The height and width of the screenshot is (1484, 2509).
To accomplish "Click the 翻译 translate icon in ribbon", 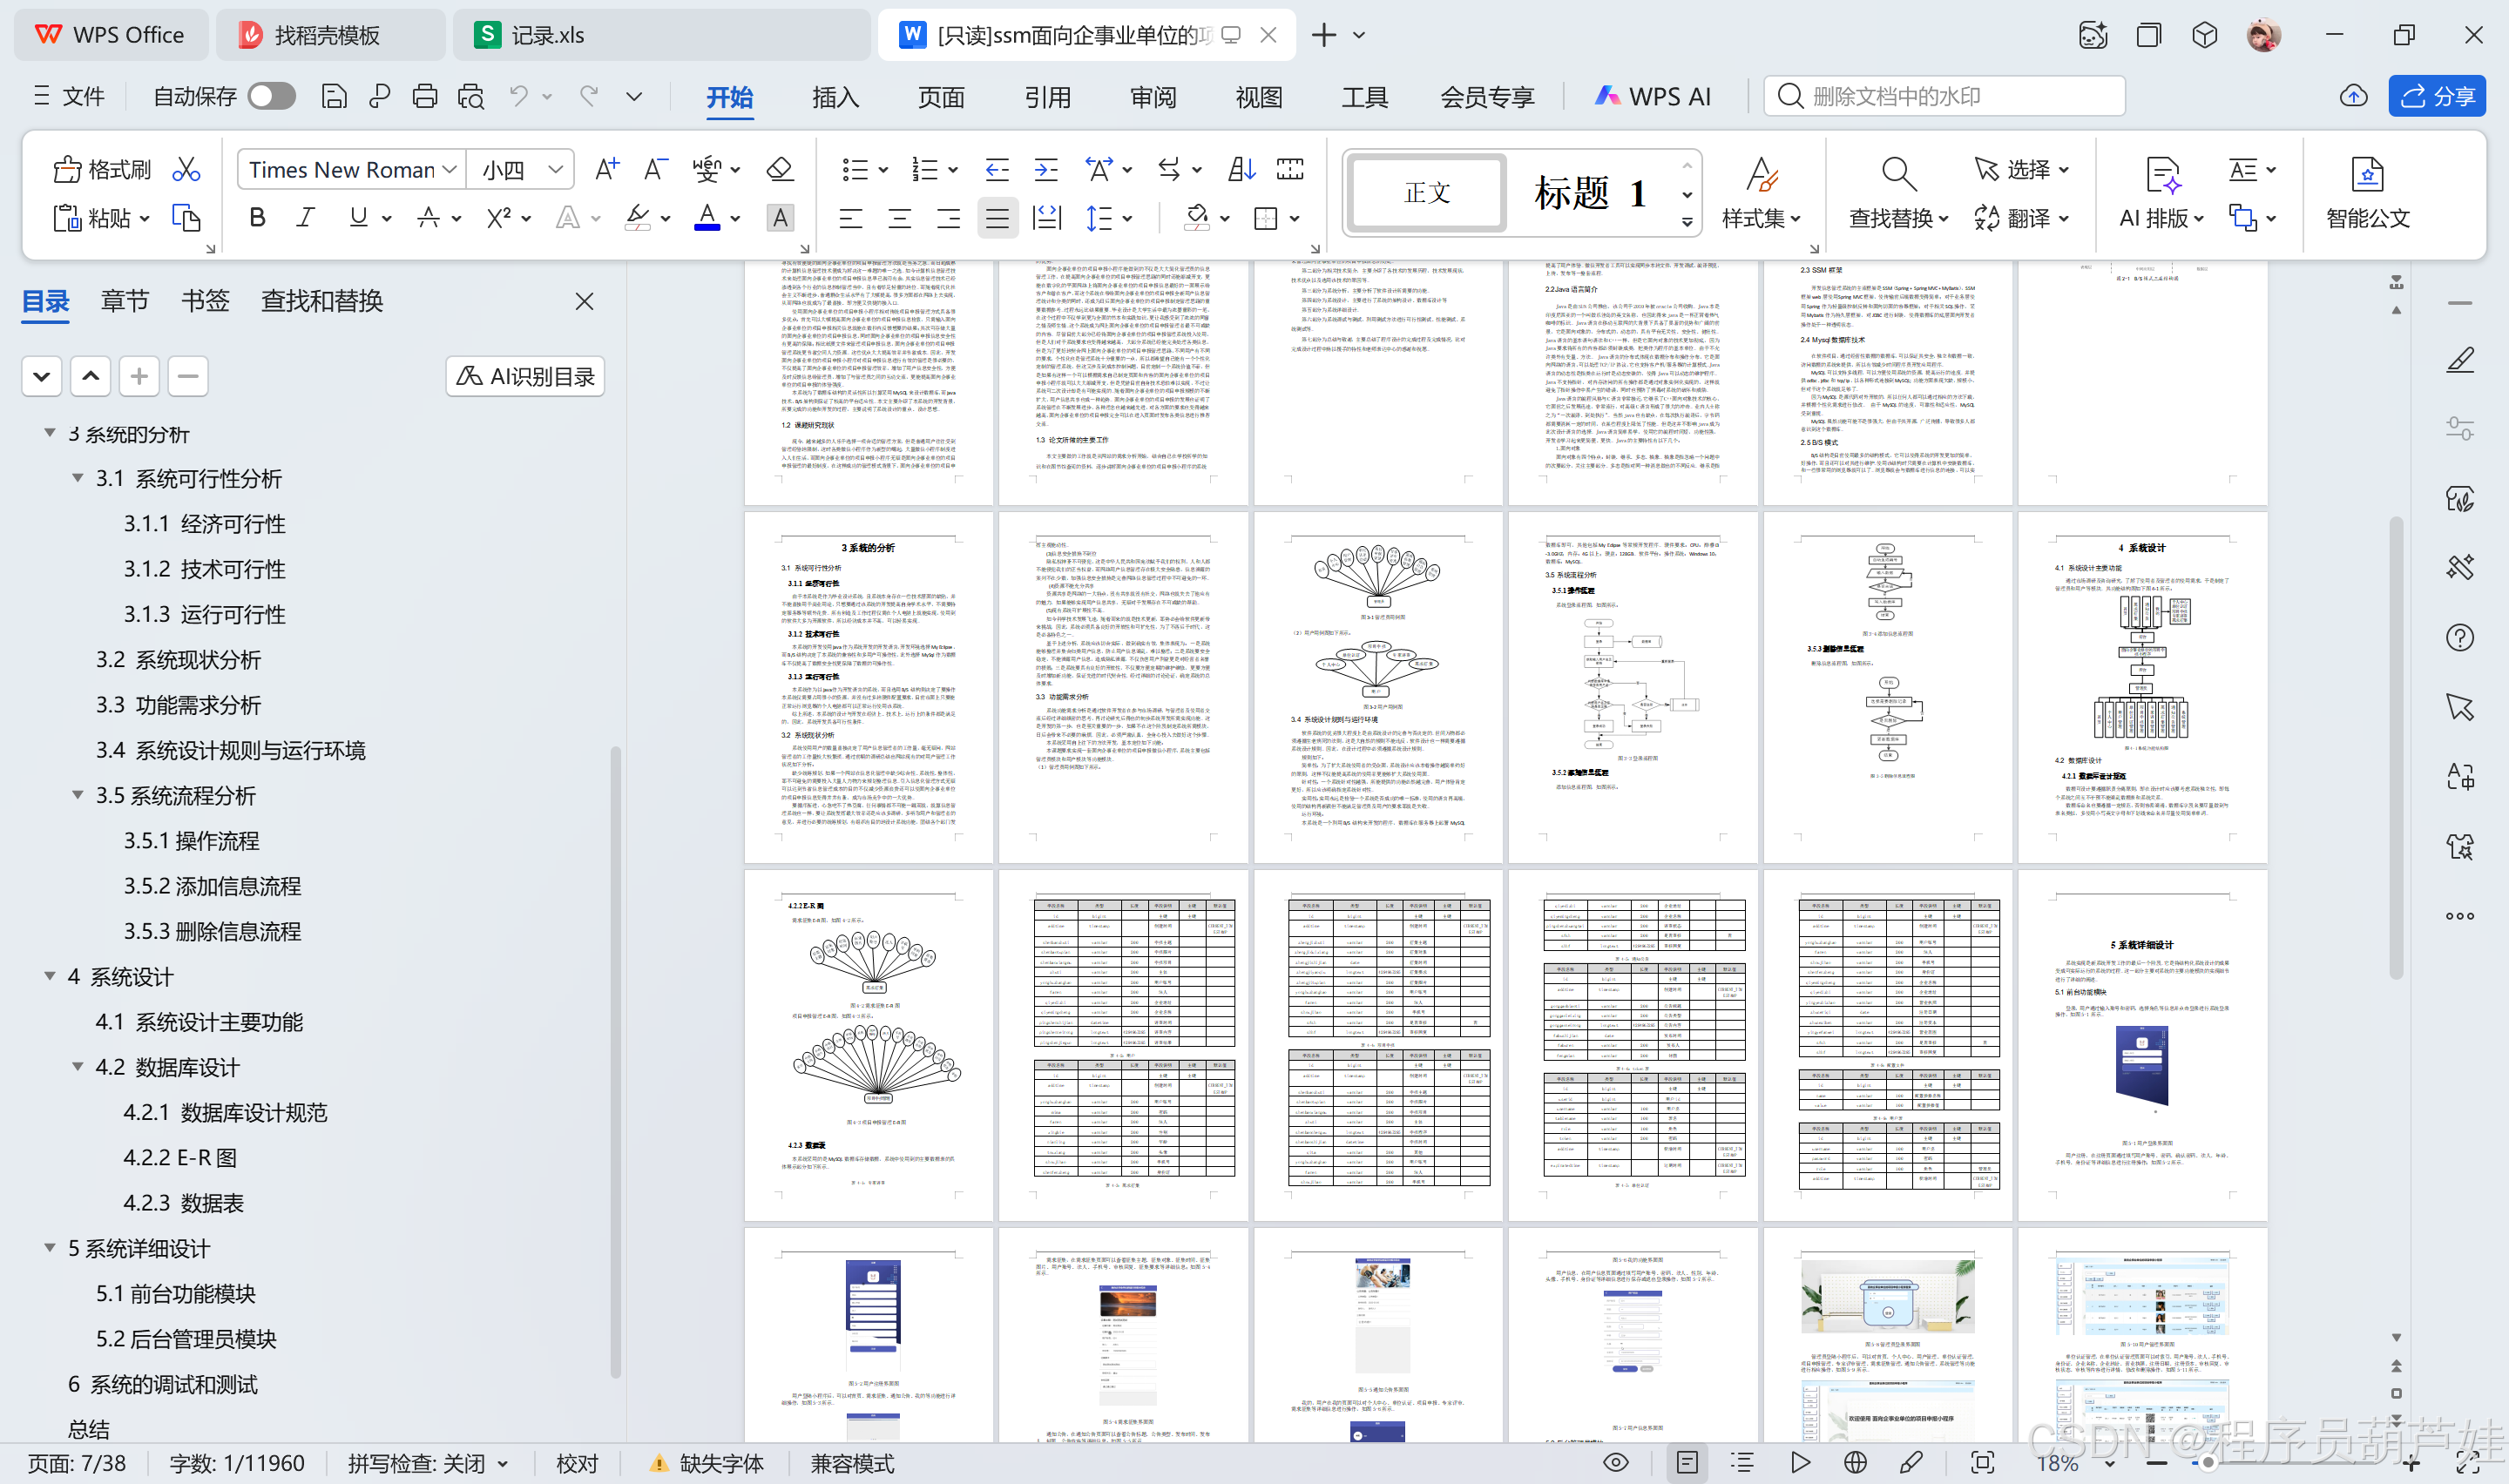I will point(2021,218).
